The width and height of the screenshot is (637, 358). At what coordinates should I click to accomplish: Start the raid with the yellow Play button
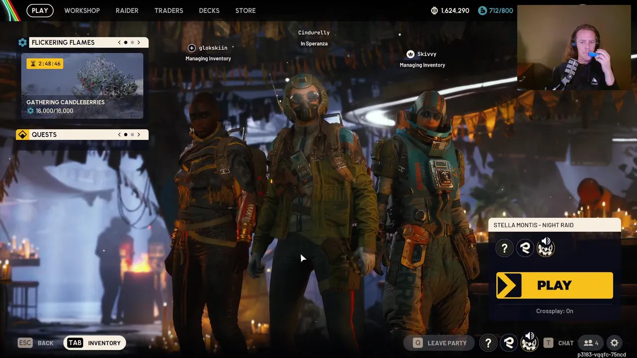(554, 285)
